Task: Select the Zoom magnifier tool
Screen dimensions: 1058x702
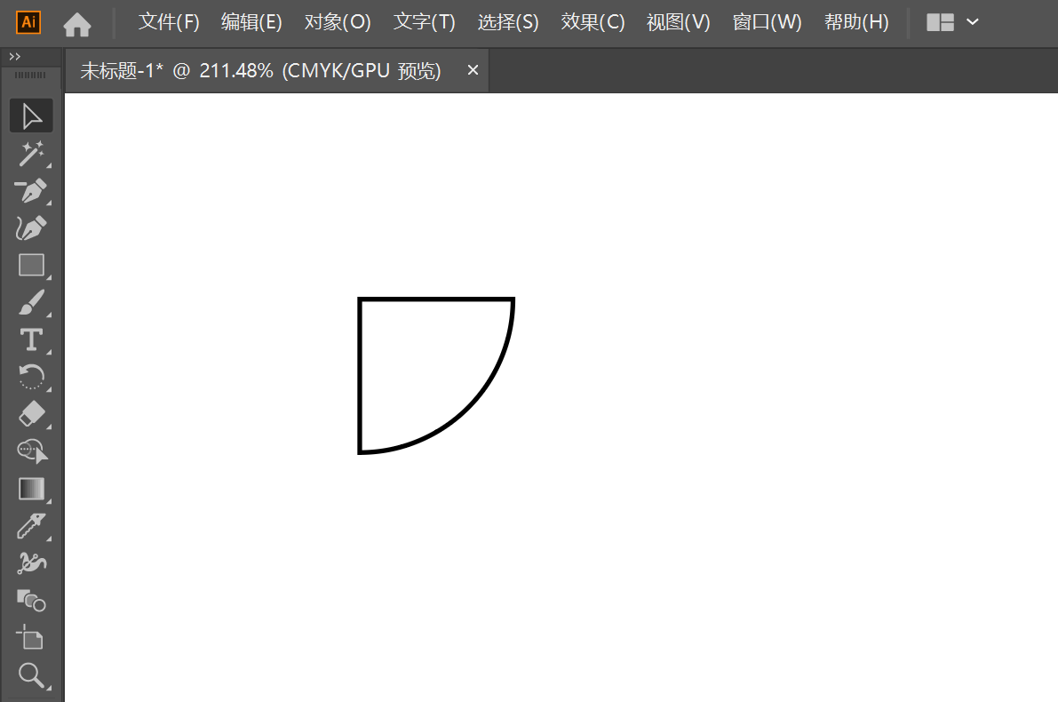Action: 31,674
